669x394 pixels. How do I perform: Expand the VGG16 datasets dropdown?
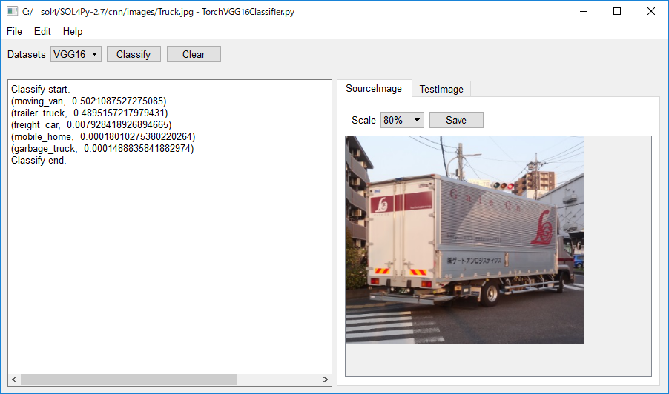[76, 54]
